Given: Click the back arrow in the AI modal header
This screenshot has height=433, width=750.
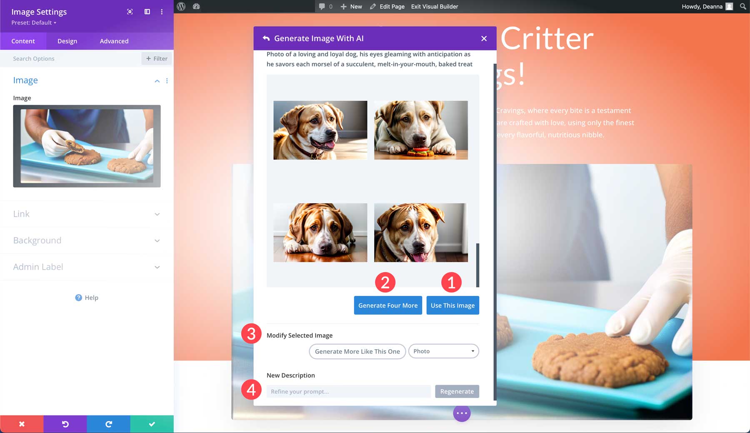Looking at the screenshot, I should (x=266, y=38).
